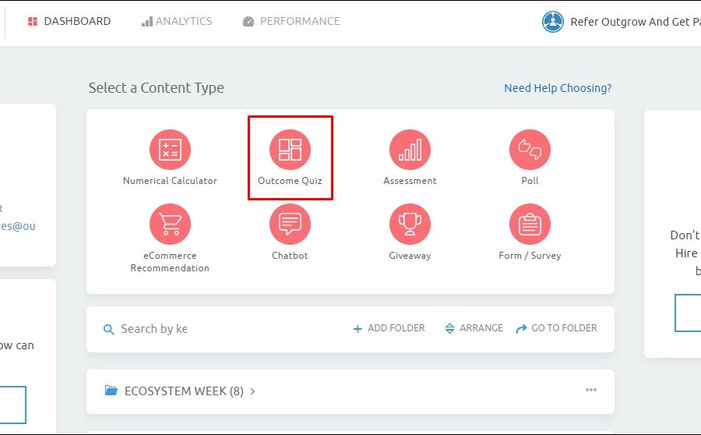Switch to the Analytics tab

177,22
